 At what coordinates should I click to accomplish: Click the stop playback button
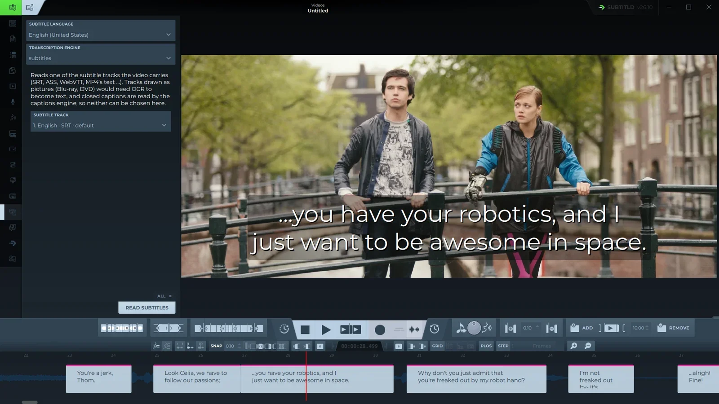click(305, 330)
